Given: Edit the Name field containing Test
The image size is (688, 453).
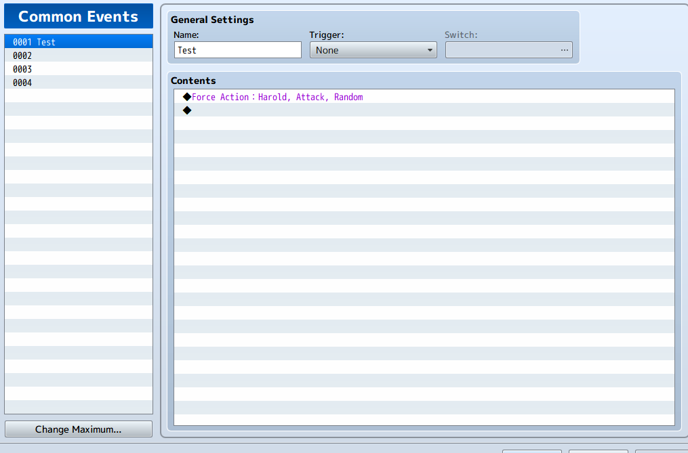Looking at the screenshot, I should point(238,50).
